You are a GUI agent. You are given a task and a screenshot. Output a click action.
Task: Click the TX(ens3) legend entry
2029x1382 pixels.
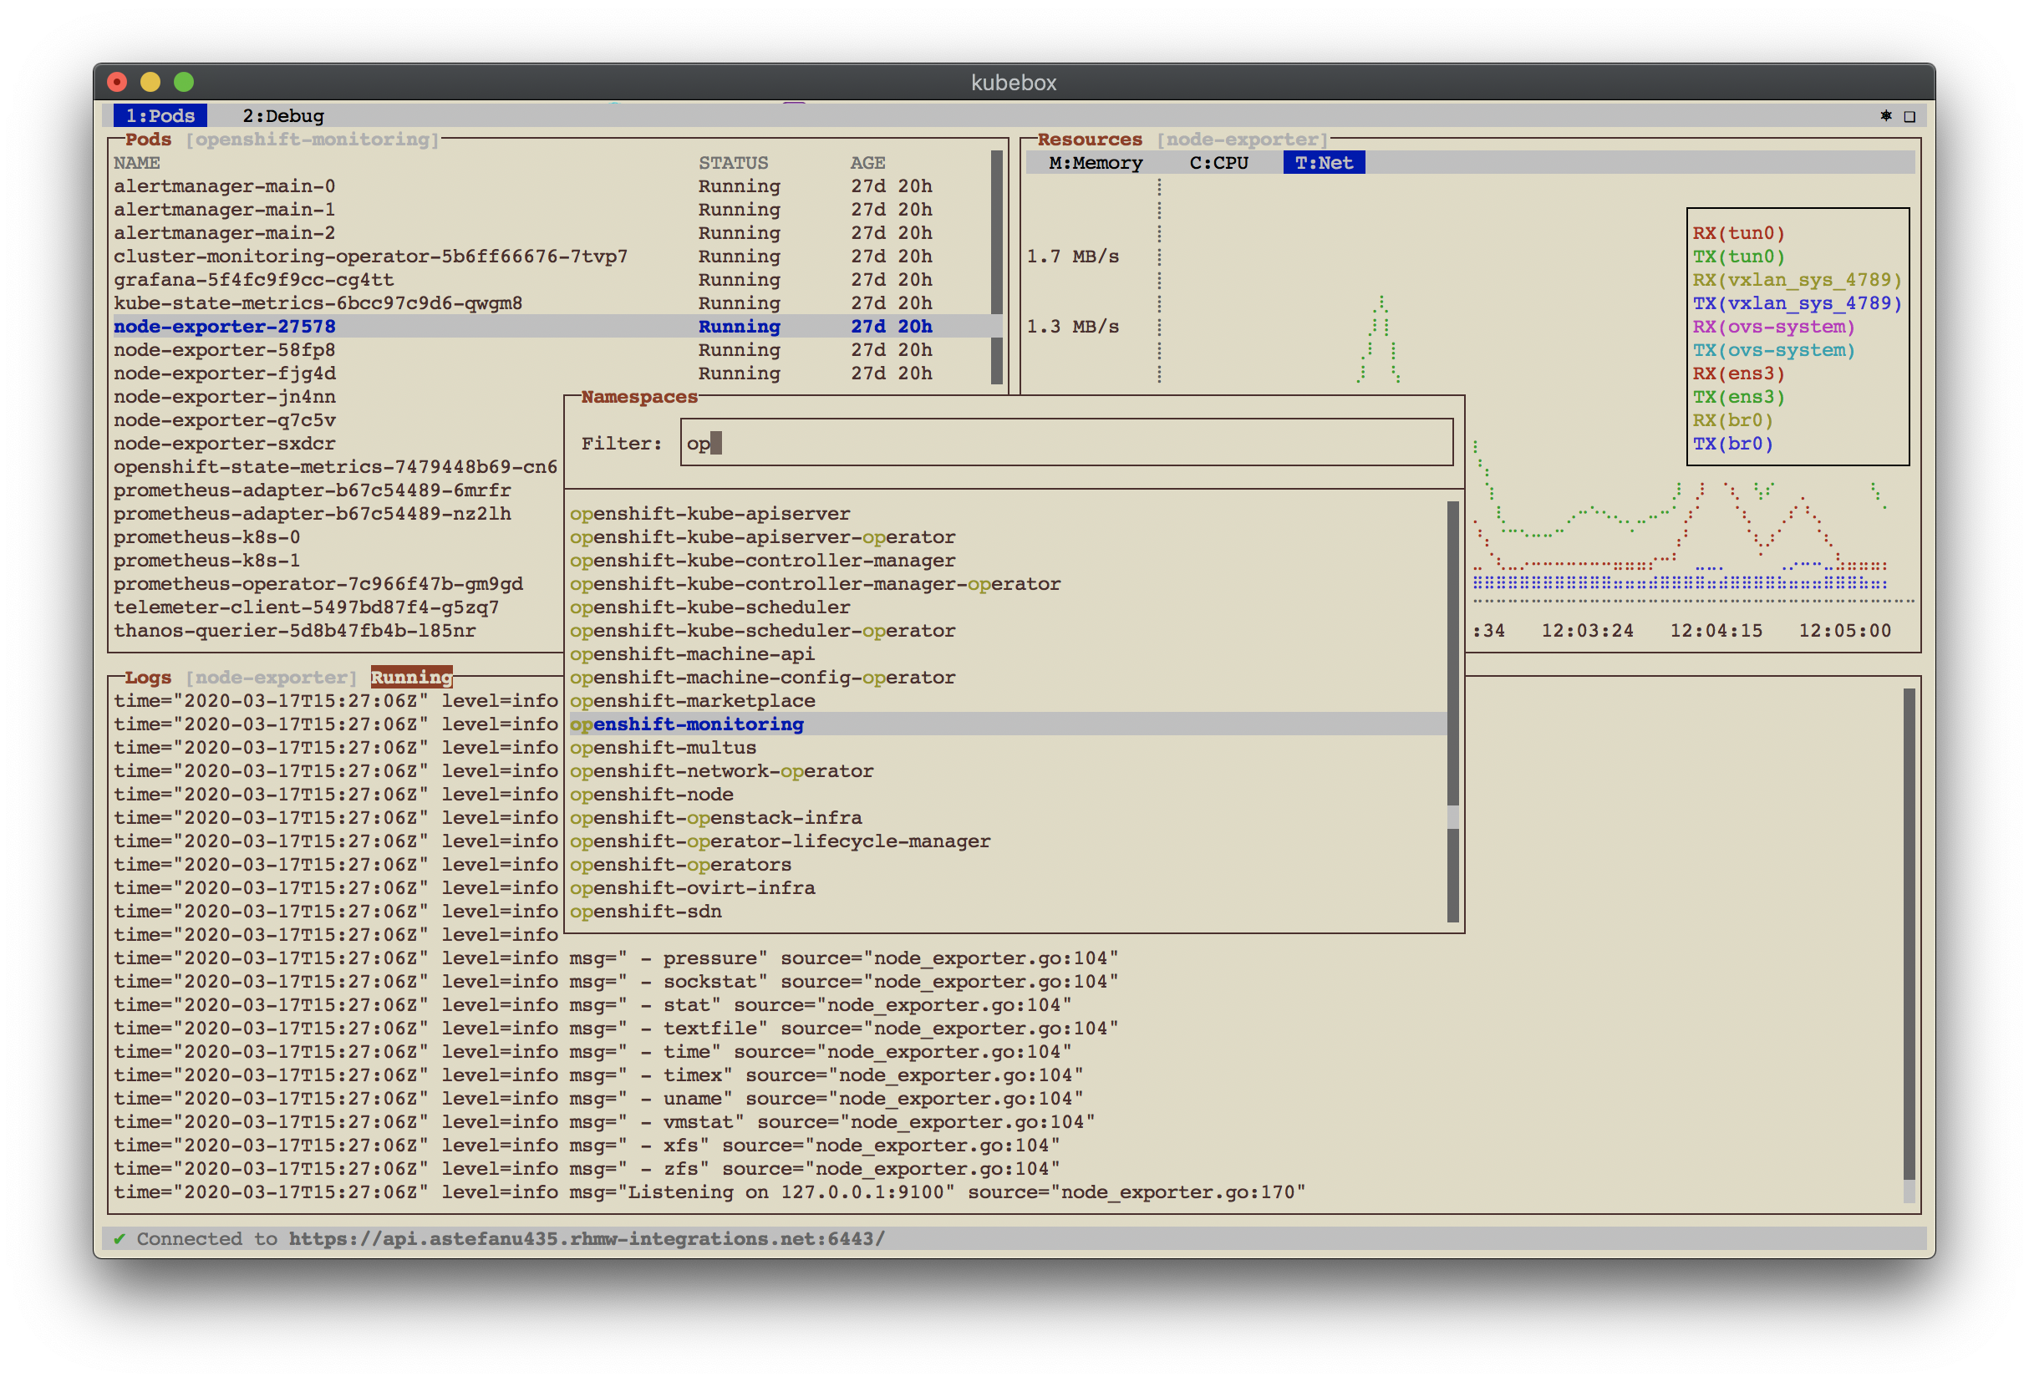point(1738,396)
